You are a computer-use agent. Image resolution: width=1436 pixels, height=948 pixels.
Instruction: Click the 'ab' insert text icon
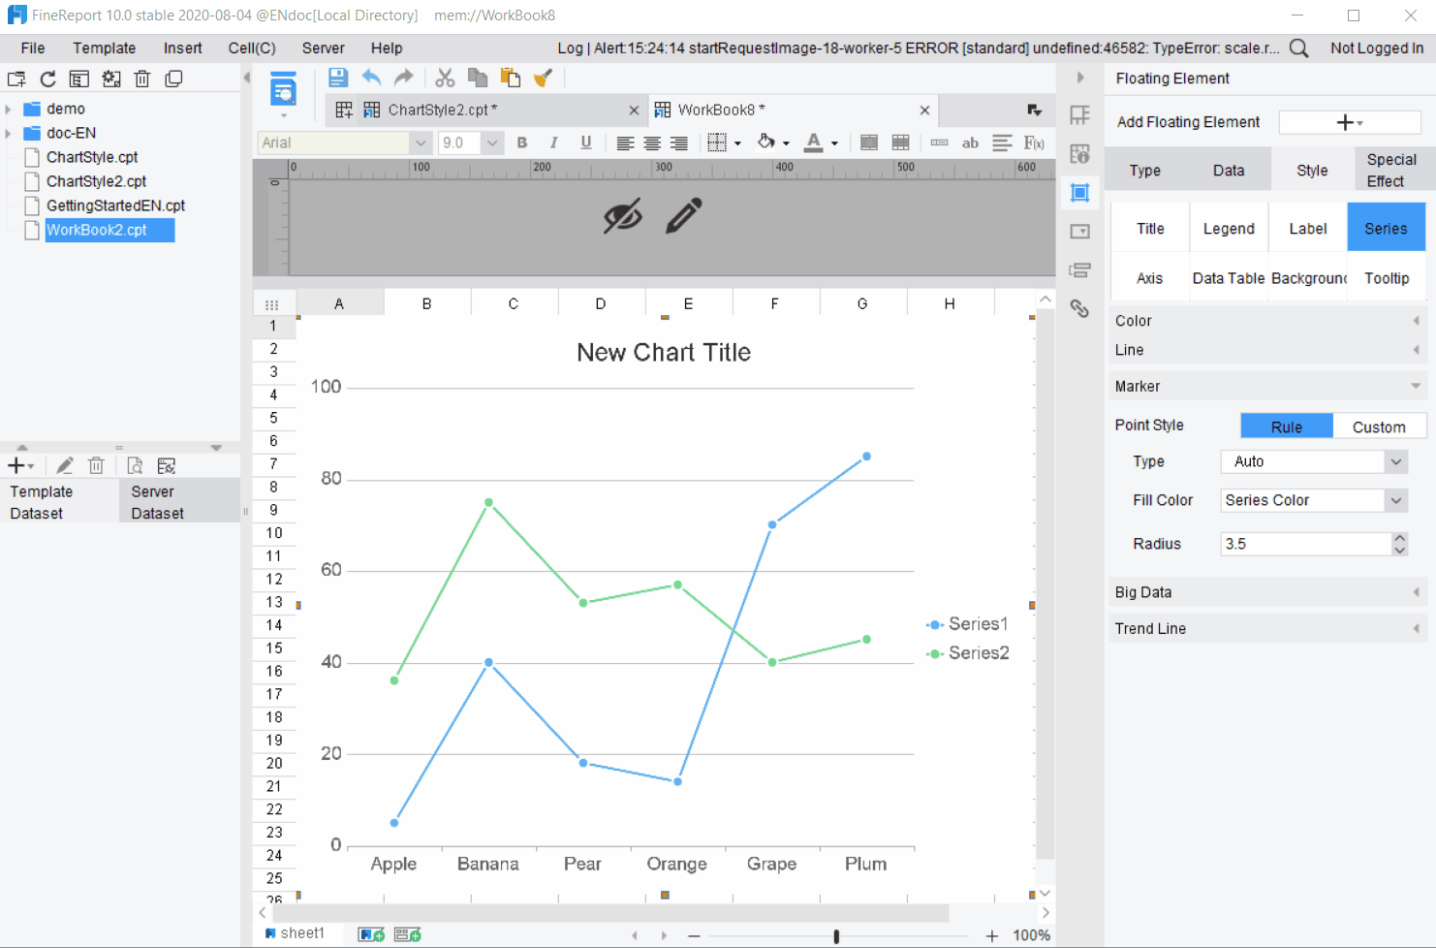[x=970, y=142]
